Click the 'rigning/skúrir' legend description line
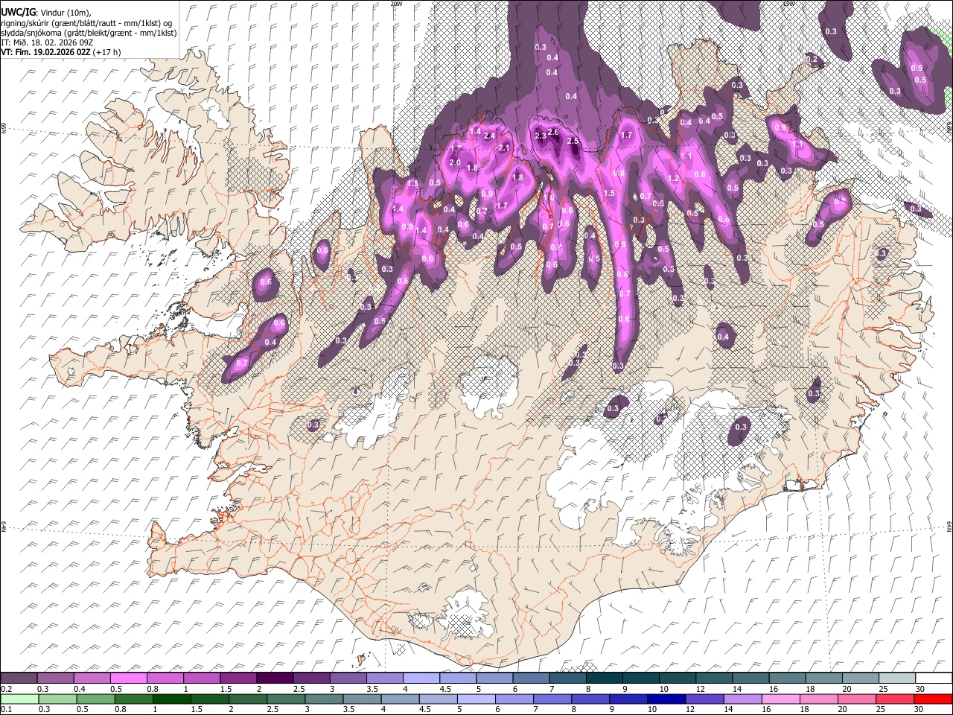953x715 pixels. click(x=87, y=23)
